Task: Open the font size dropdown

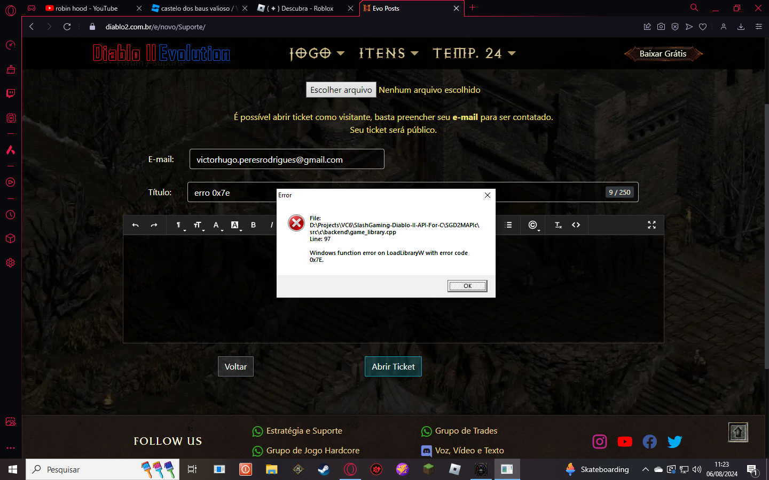Action: [x=198, y=225]
